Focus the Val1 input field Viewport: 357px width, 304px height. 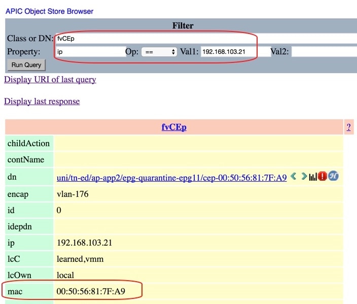coord(236,52)
